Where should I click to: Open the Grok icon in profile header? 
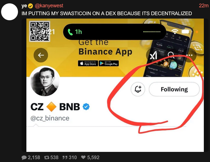(153, 55)
